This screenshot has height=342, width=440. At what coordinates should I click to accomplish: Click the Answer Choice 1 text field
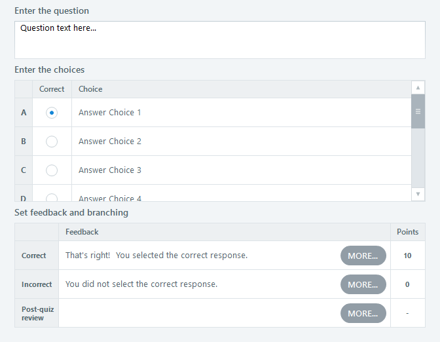pyautogui.click(x=241, y=113)
